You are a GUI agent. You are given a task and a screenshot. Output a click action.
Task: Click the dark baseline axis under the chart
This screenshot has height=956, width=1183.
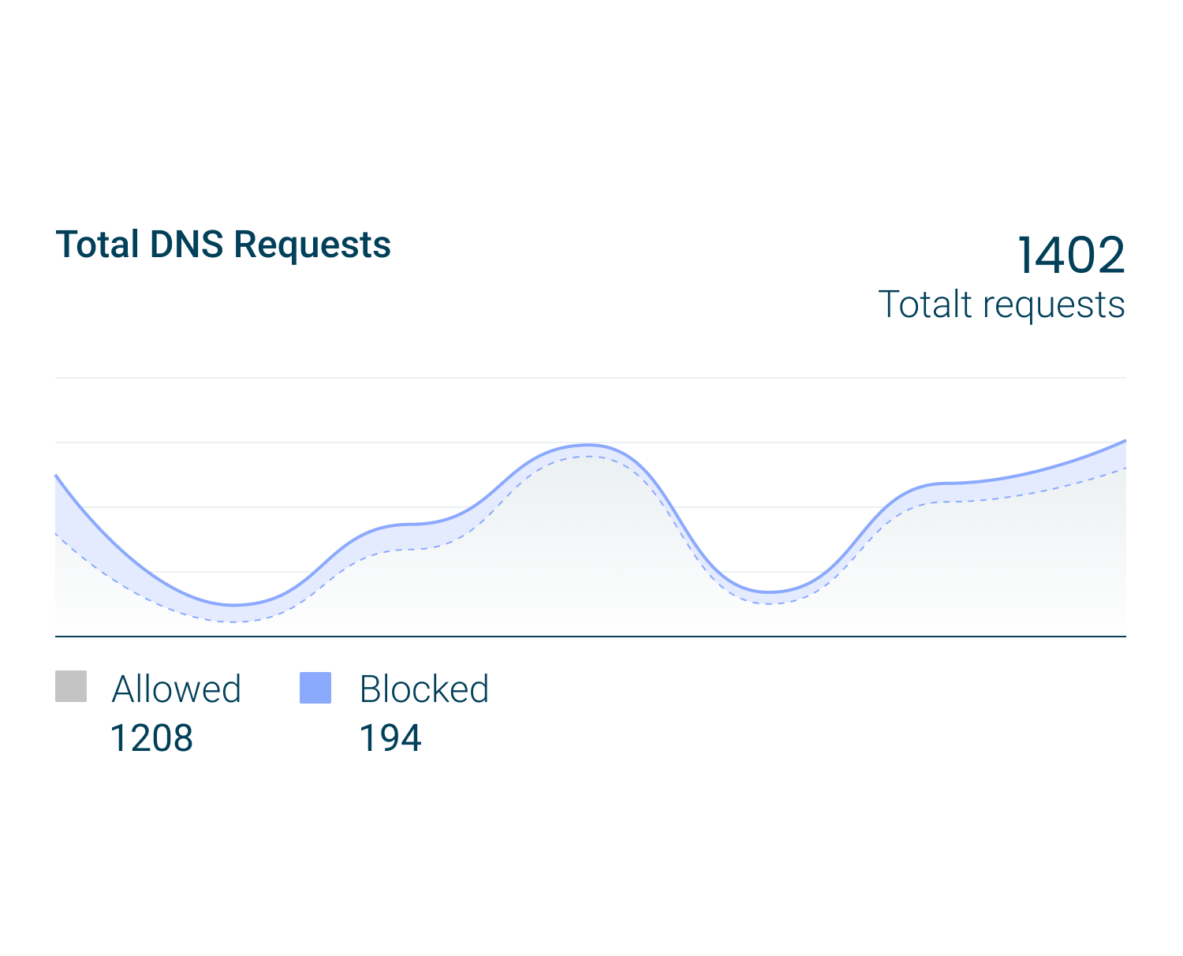point(590,636)
